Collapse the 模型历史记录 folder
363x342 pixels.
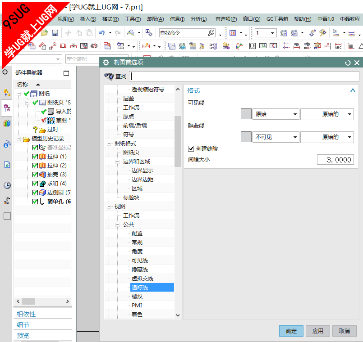point(19,139)
